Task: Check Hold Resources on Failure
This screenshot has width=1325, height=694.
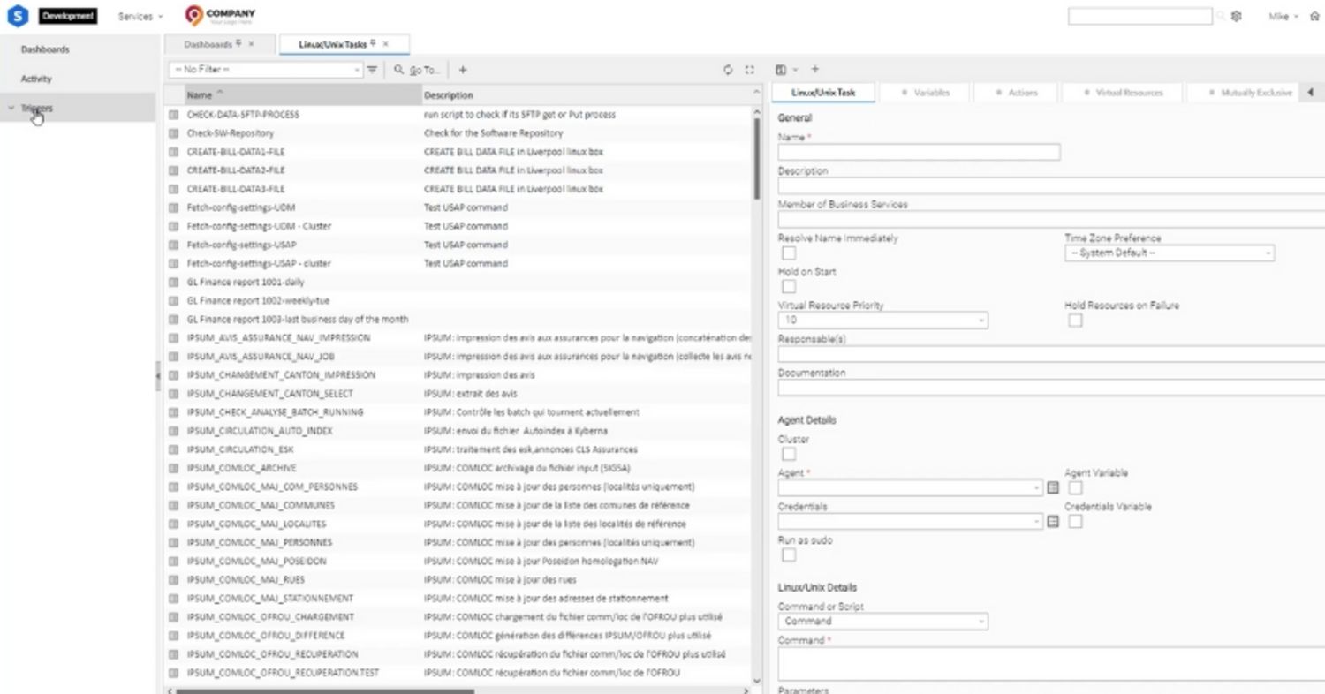Action: [1075, 321]
